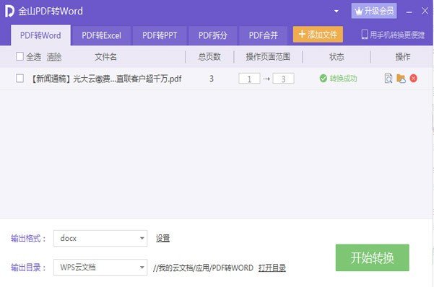434x287 pixels.
Task: Preview the converted document with the magnifier icon
Action: click(389, 79)
